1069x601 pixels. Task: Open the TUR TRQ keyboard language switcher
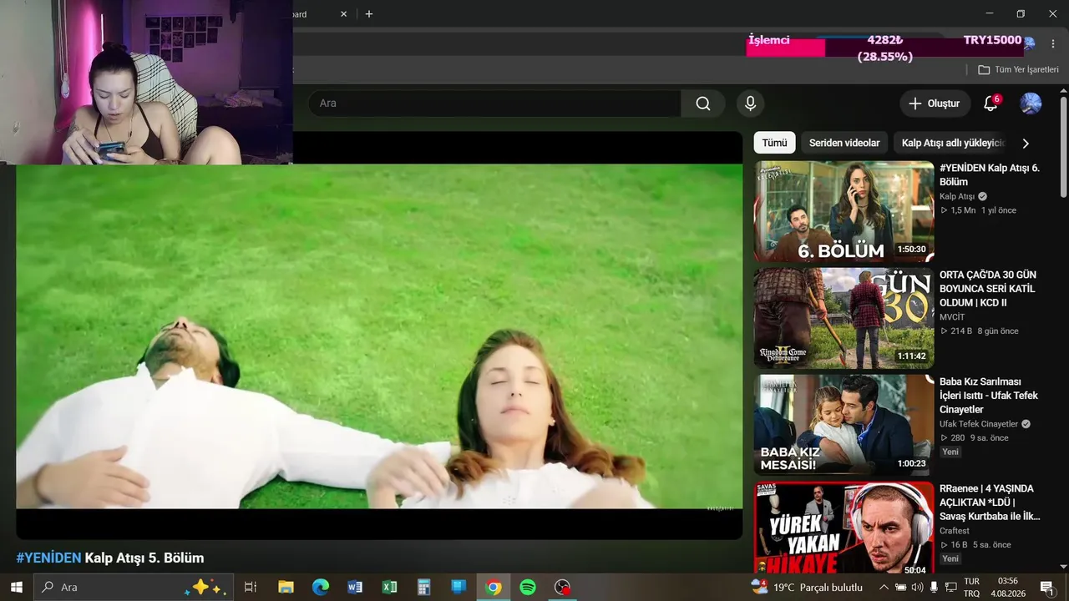971,587
